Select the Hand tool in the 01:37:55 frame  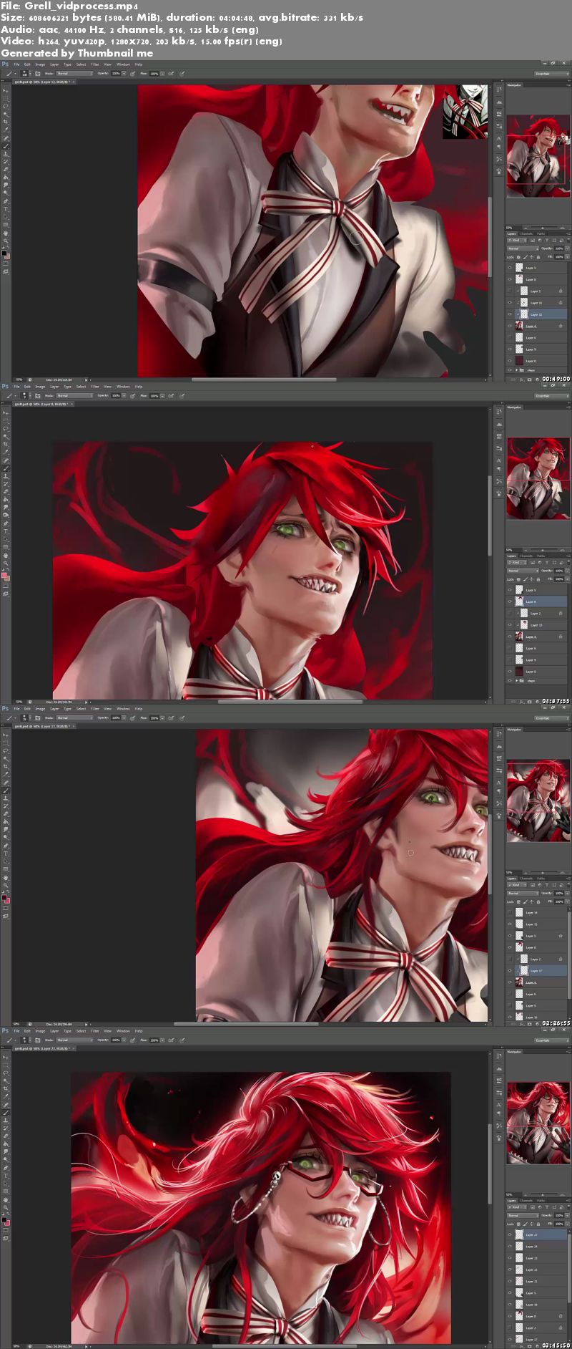(x=6, y=556)
